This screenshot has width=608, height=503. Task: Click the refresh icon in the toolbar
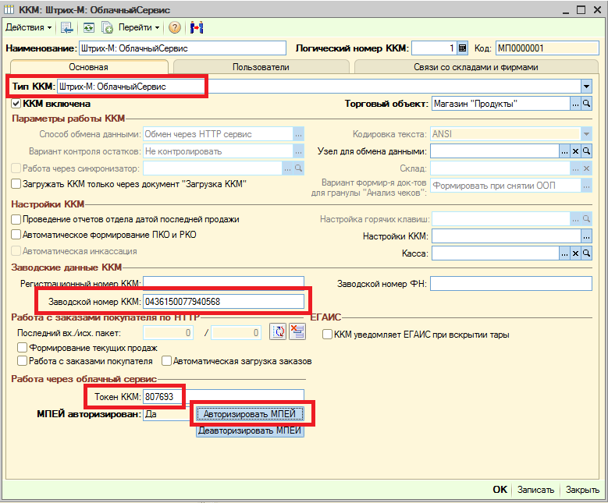[88, 27]
